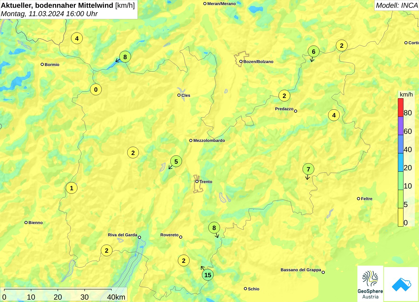Click the purple 60 km/h legend color
Screen dimensions: 419x302
401,126
